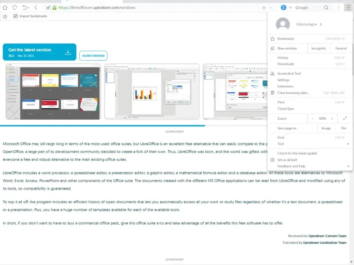
Task: Save page as Image
Action: (x=326, y=128)
